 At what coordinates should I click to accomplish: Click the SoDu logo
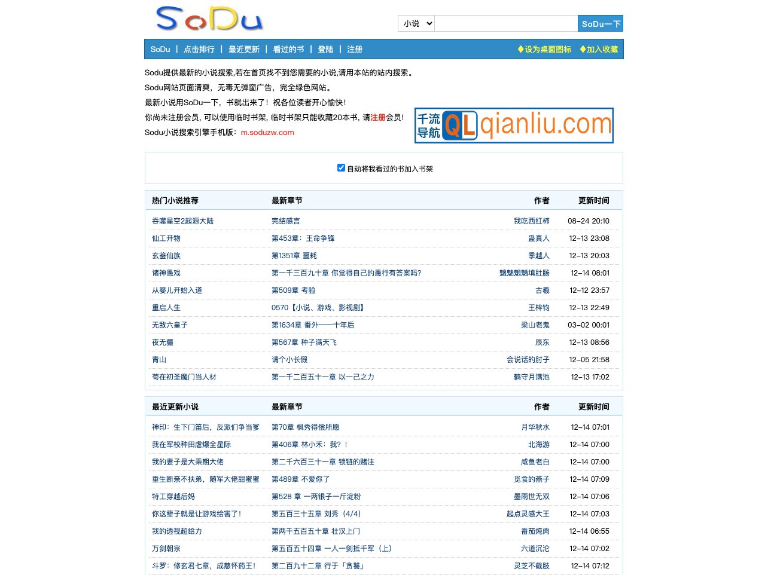[209, 19]
